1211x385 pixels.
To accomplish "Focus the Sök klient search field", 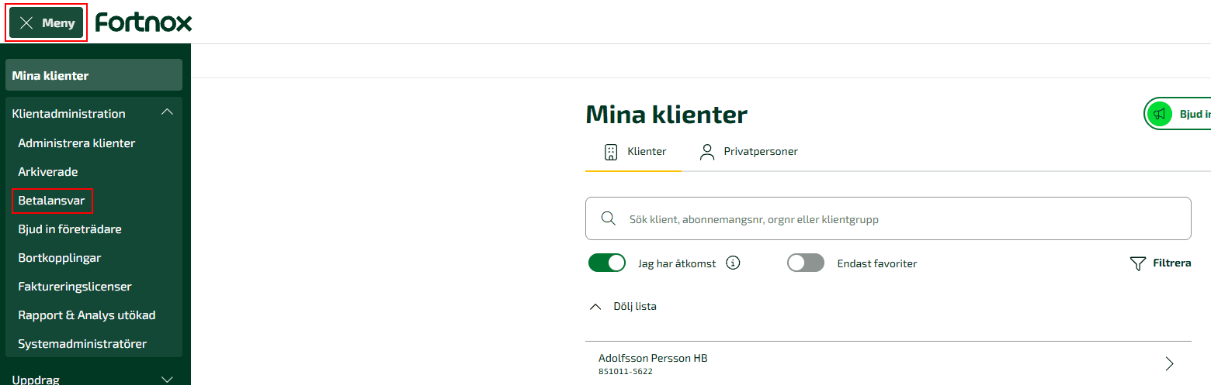I will 888,218.
